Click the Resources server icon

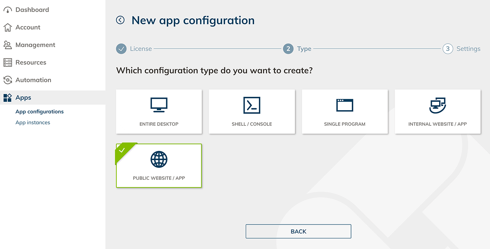[x=8, y=62]
